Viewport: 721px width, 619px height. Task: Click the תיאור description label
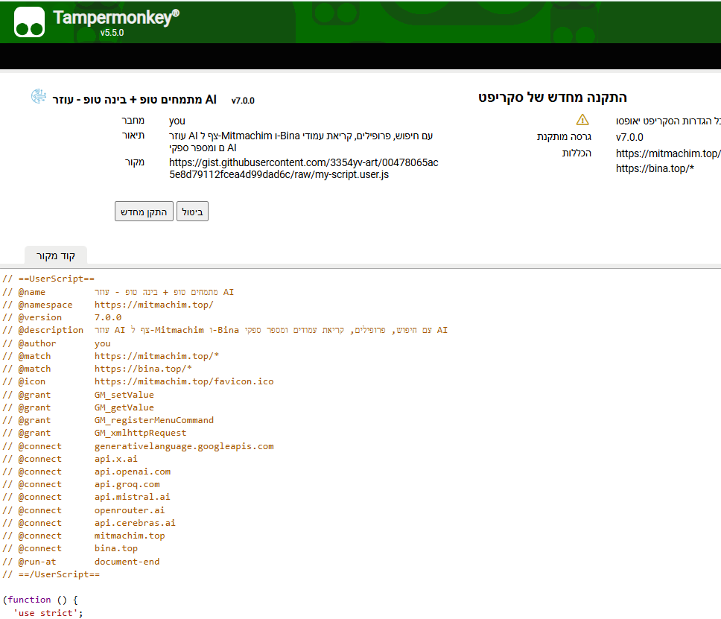coord(133,136)
